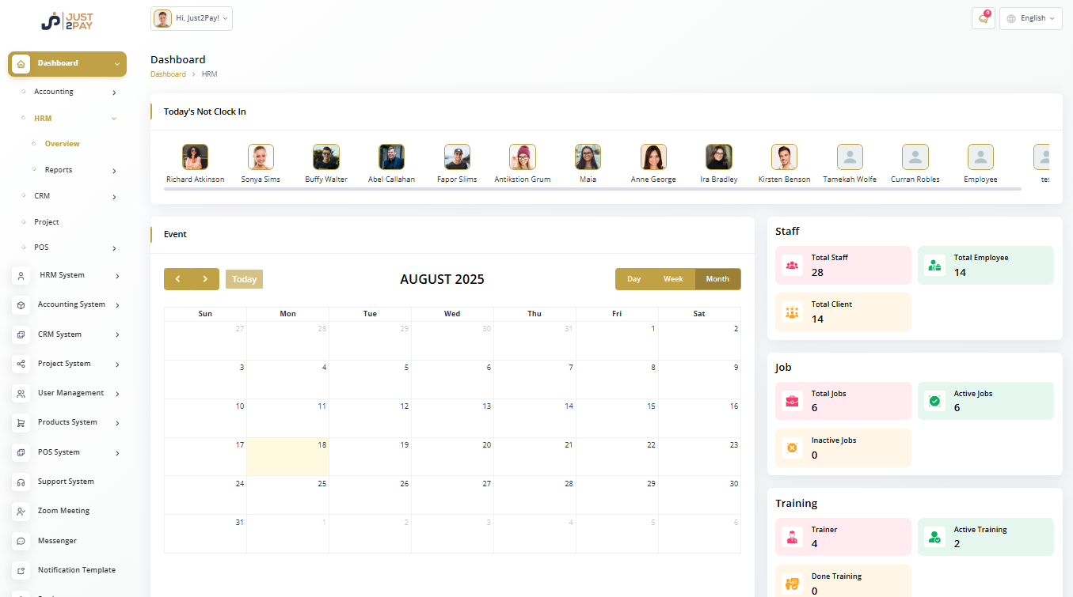1073x597 pixels.
Task: Select August 18 on the calendar
Action: [287, 456]
